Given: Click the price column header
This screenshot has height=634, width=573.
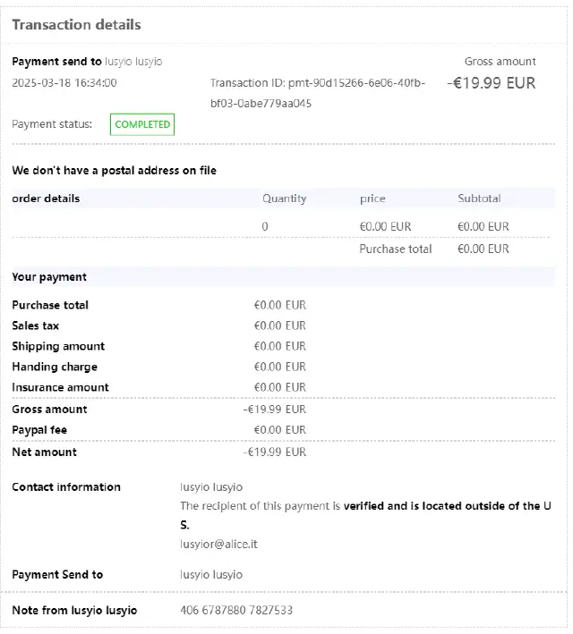Looking at the screenshot, I should coord(372,199).
